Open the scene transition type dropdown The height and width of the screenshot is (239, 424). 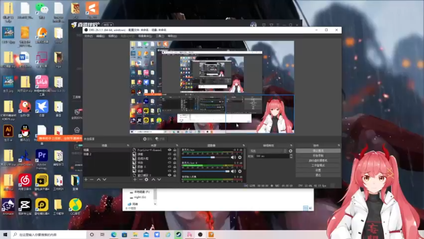[x=268, y=151]
